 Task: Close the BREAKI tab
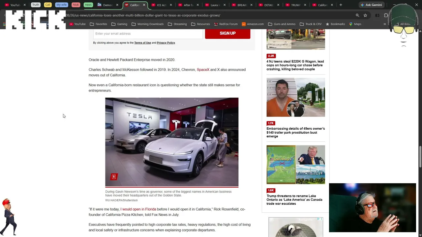pyautogui.click(x=252, y=5)
